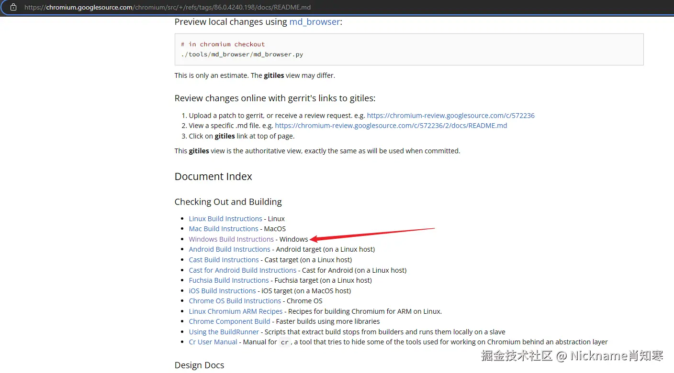Open Mac Build Instructions link
Screen dimensions: 674x373
coord(224,229)
